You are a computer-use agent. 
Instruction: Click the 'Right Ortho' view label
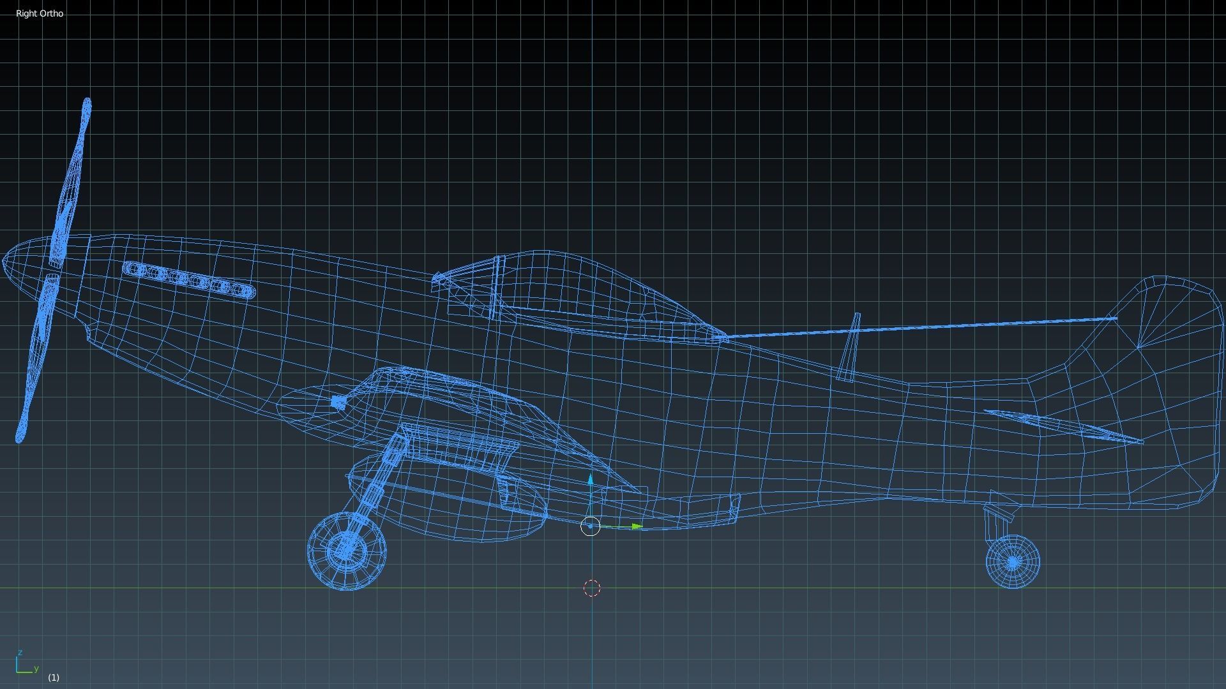pos(40,13)
